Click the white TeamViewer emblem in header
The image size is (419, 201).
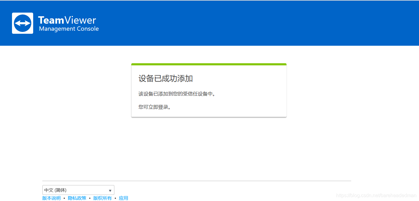point(22,23)
